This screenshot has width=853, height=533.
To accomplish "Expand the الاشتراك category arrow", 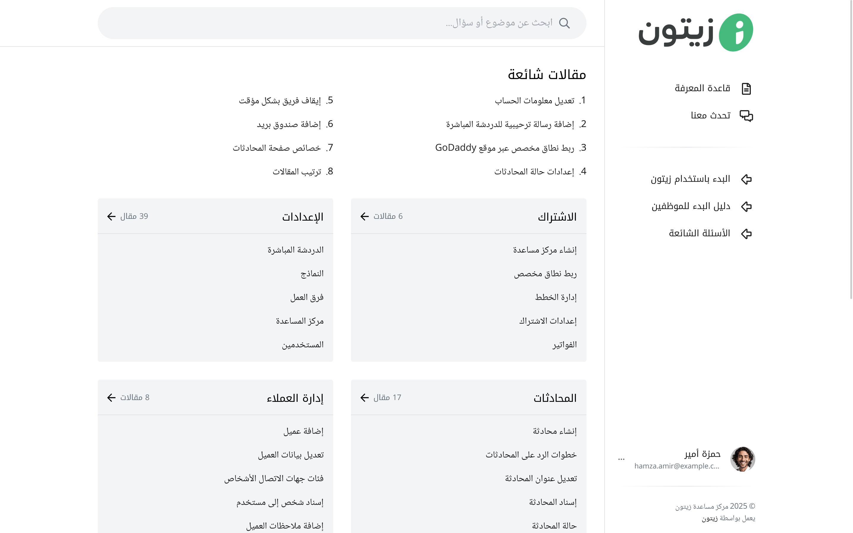I will click(365, 216).
